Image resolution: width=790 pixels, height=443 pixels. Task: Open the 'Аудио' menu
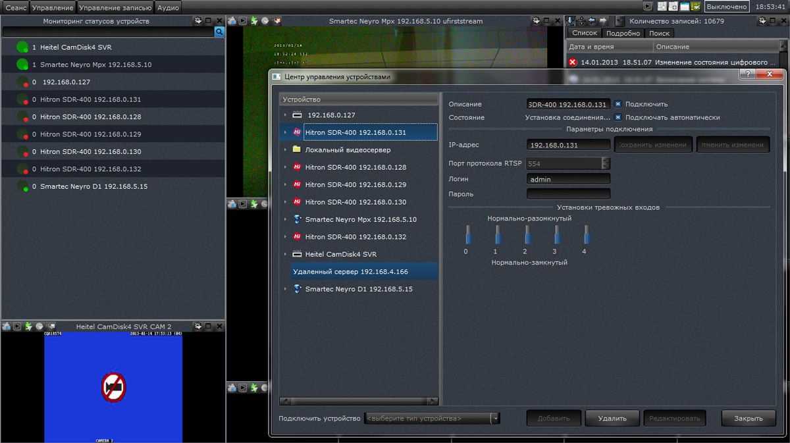(169, 7)
